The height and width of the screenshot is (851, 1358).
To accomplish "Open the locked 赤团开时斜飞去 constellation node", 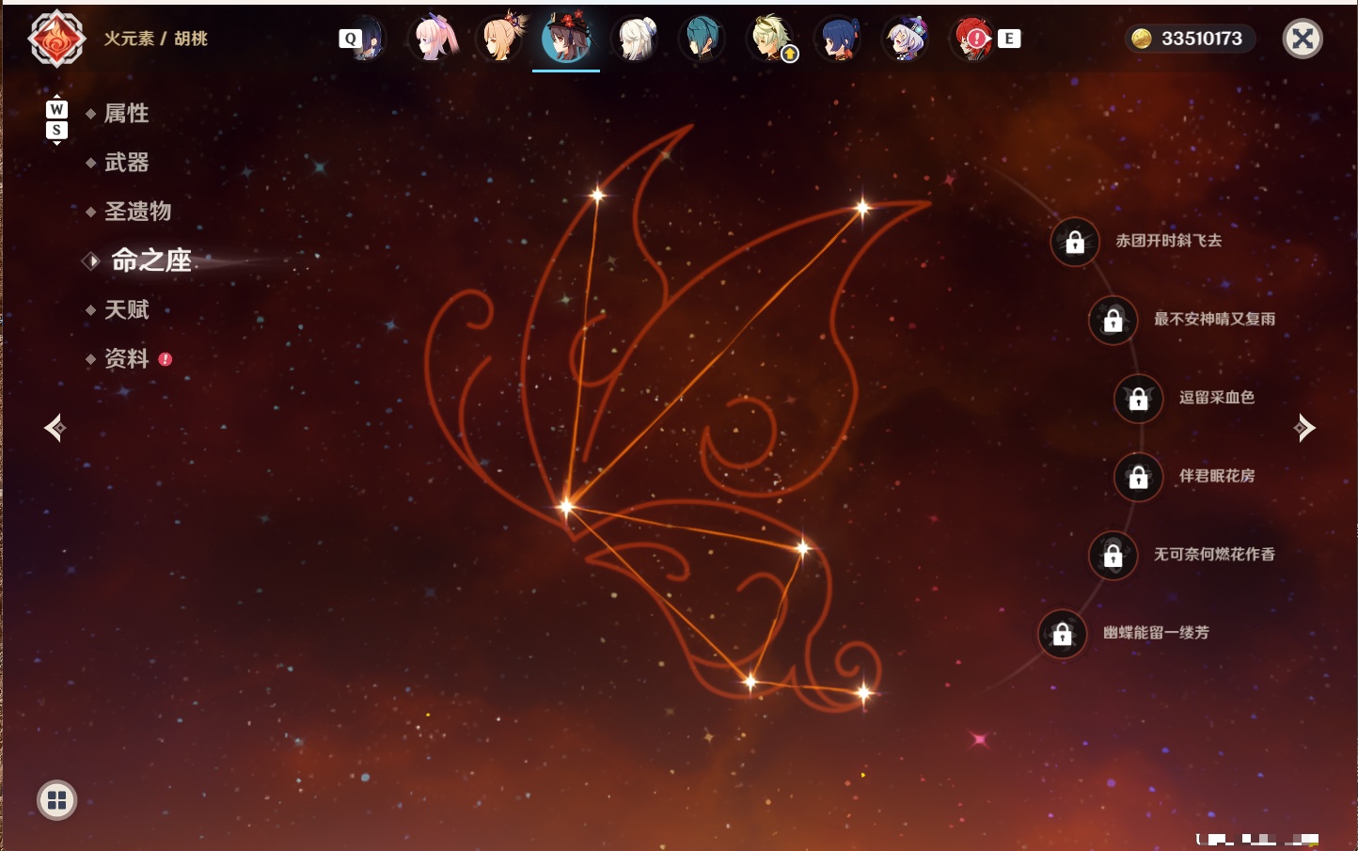I will tap(1075, 242).
